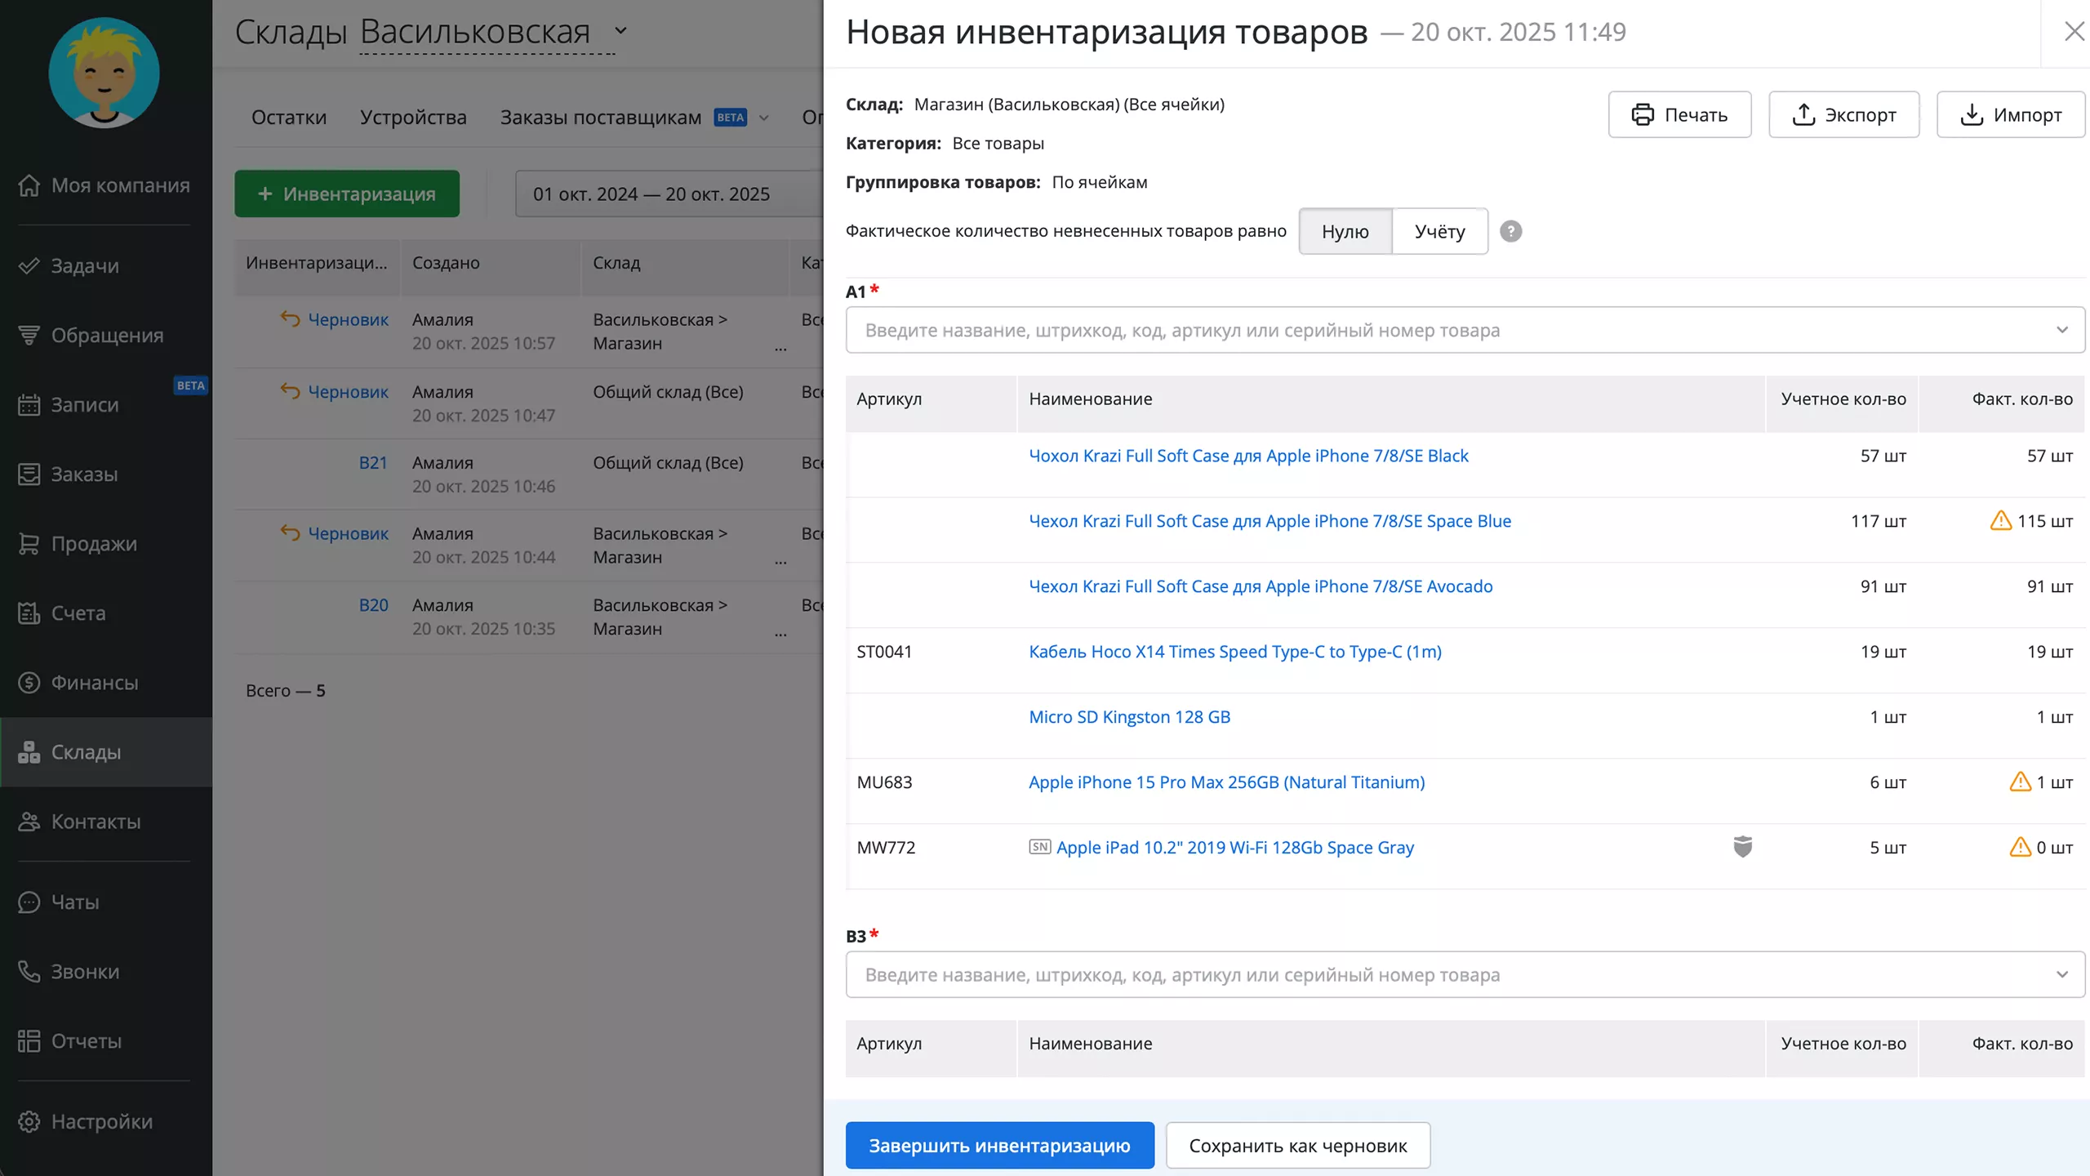
Task: Open Финансы section in sidebar
Action: pyautogui.click(x=94, y=682)
